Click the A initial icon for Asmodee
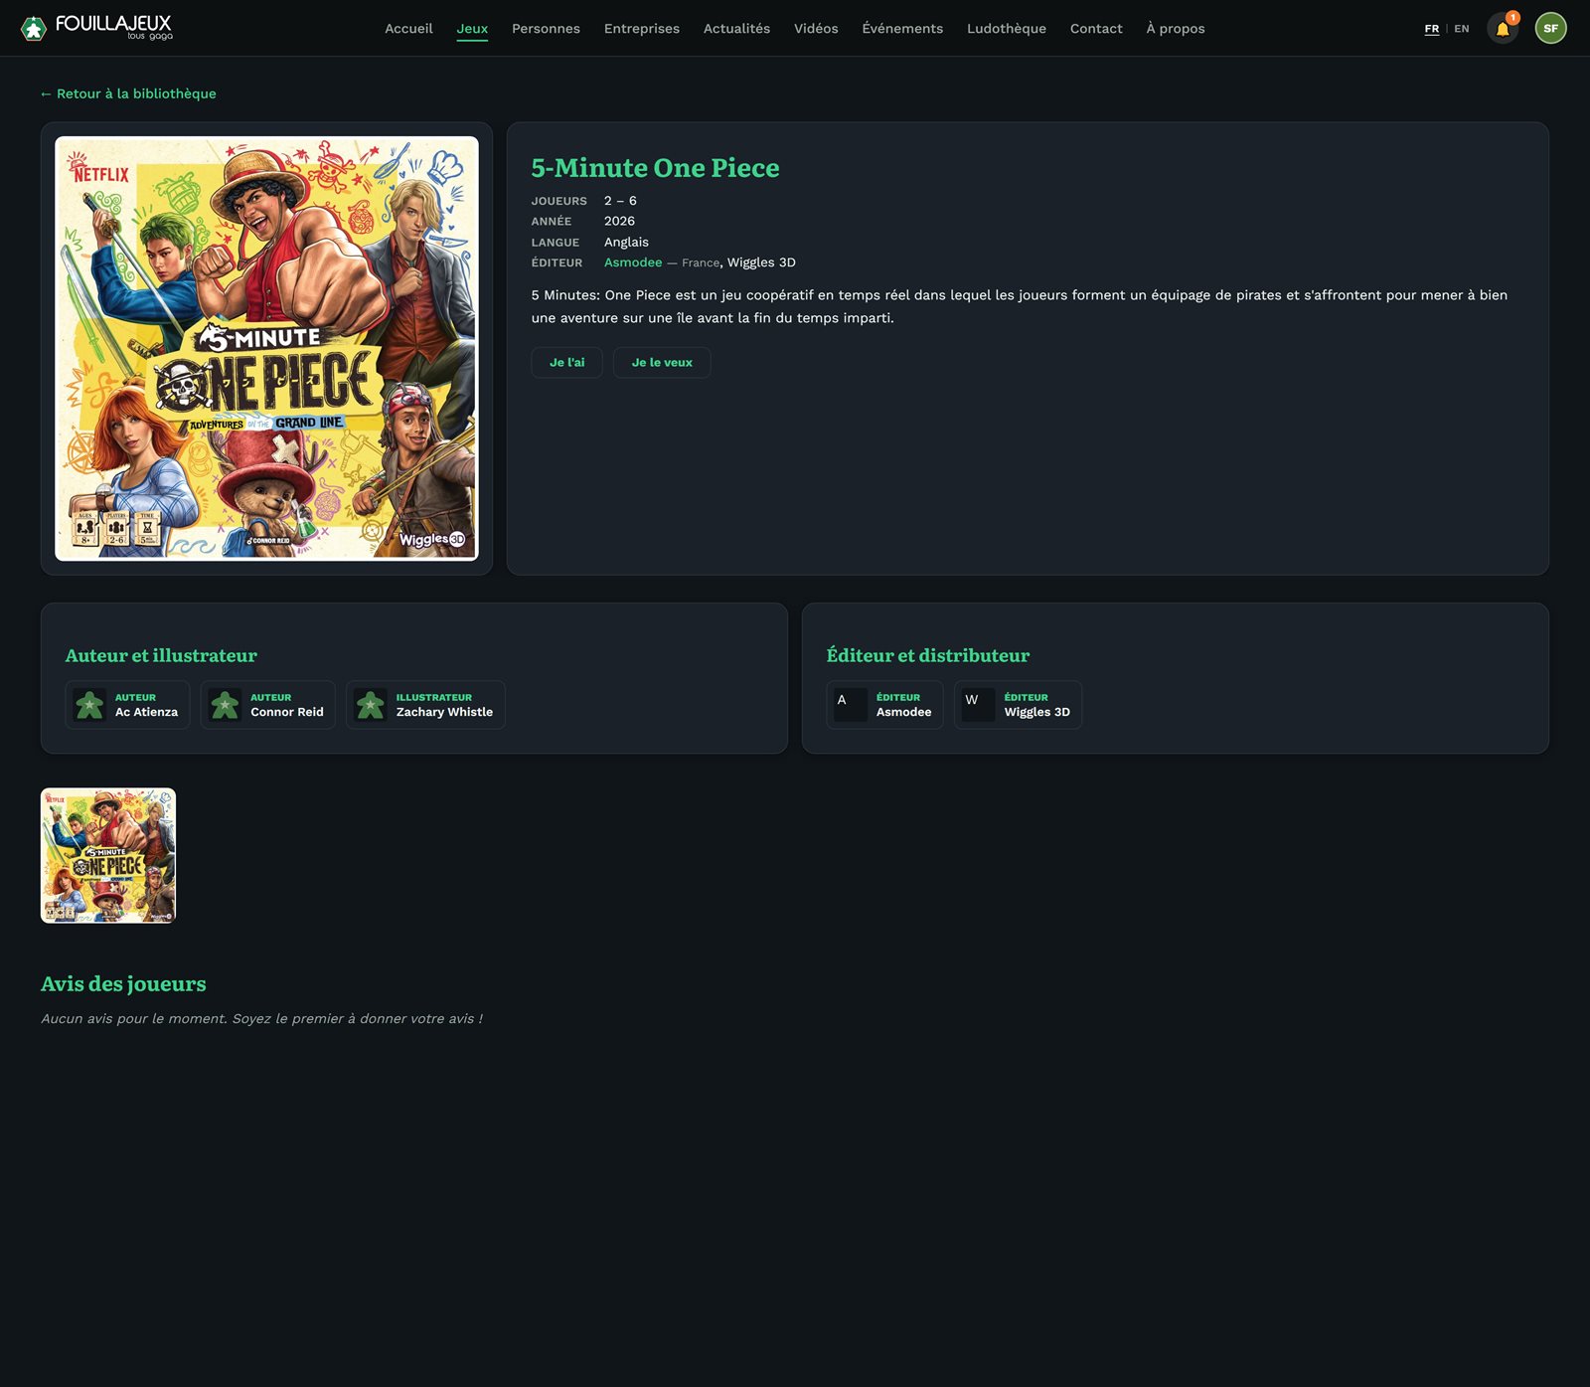 pyautogui.click(x=851, y=705)
